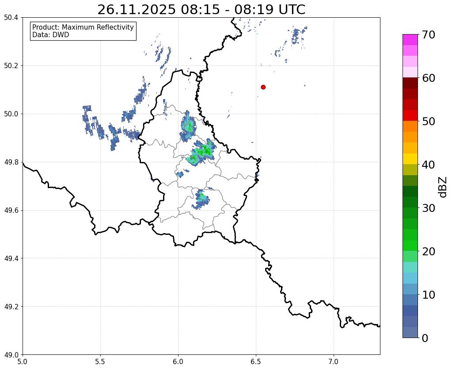Click the dBZ colorbar axis label

point(443,187)
